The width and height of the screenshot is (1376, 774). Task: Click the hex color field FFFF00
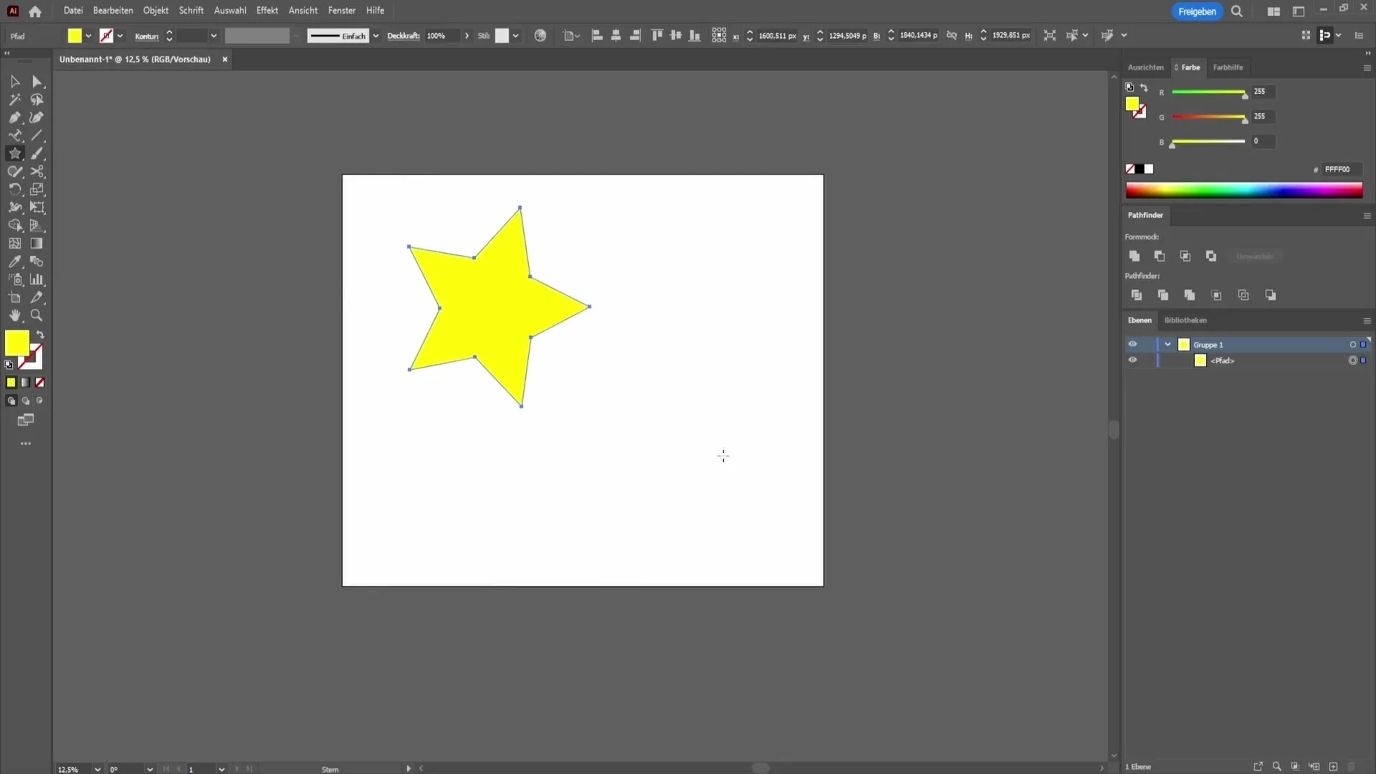[x=1341, y=169]
